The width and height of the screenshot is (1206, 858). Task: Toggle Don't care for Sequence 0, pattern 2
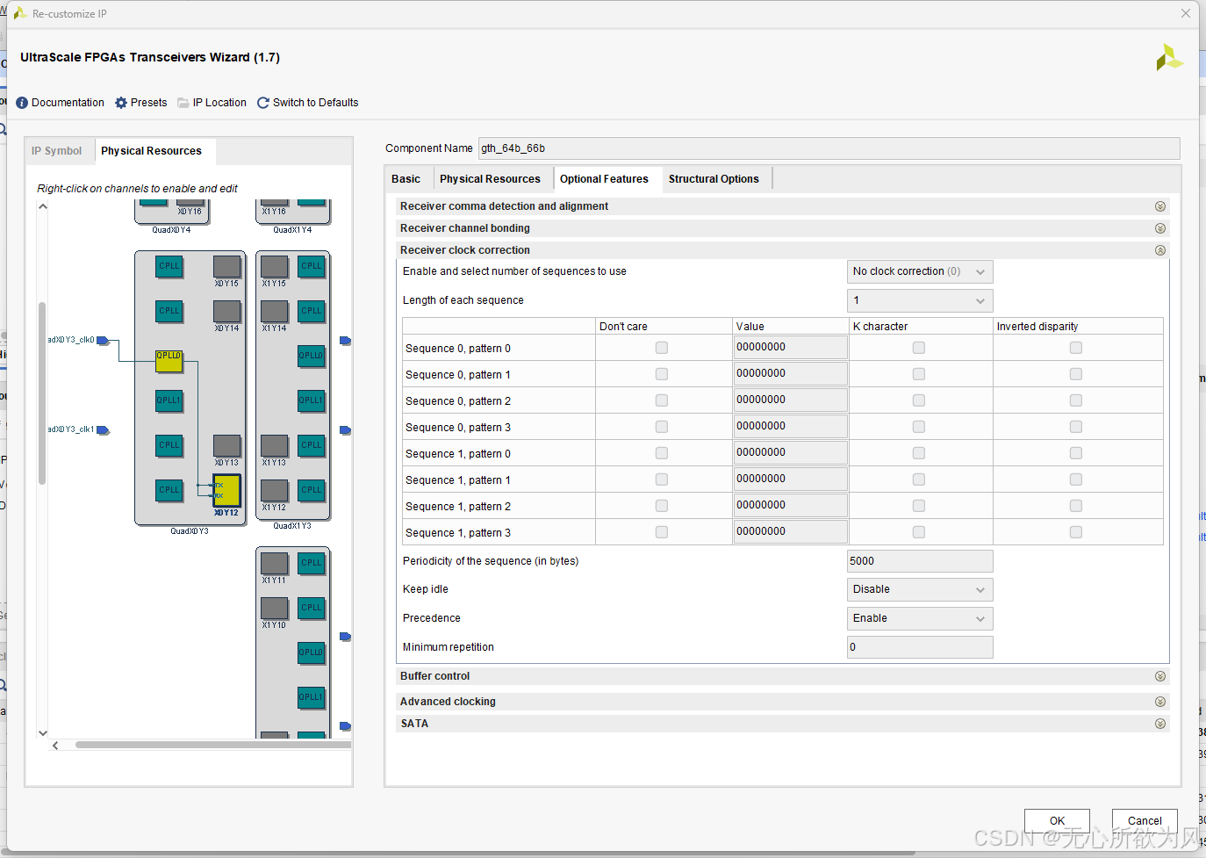tap(662, 400)
